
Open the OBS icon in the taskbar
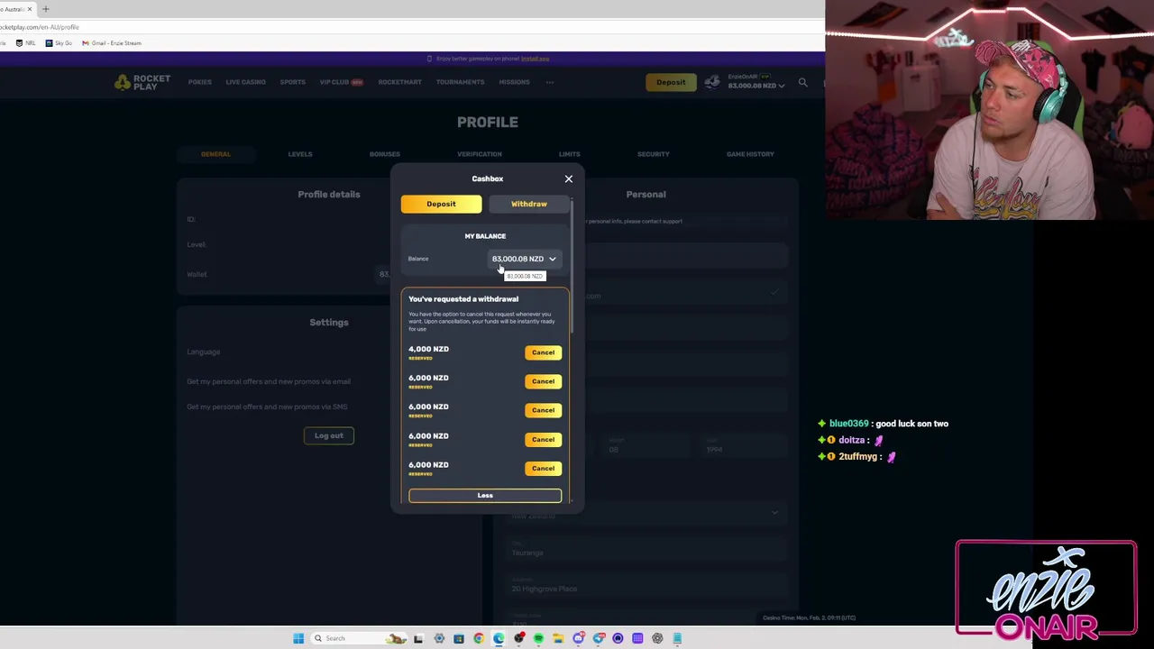coord(518,638)
